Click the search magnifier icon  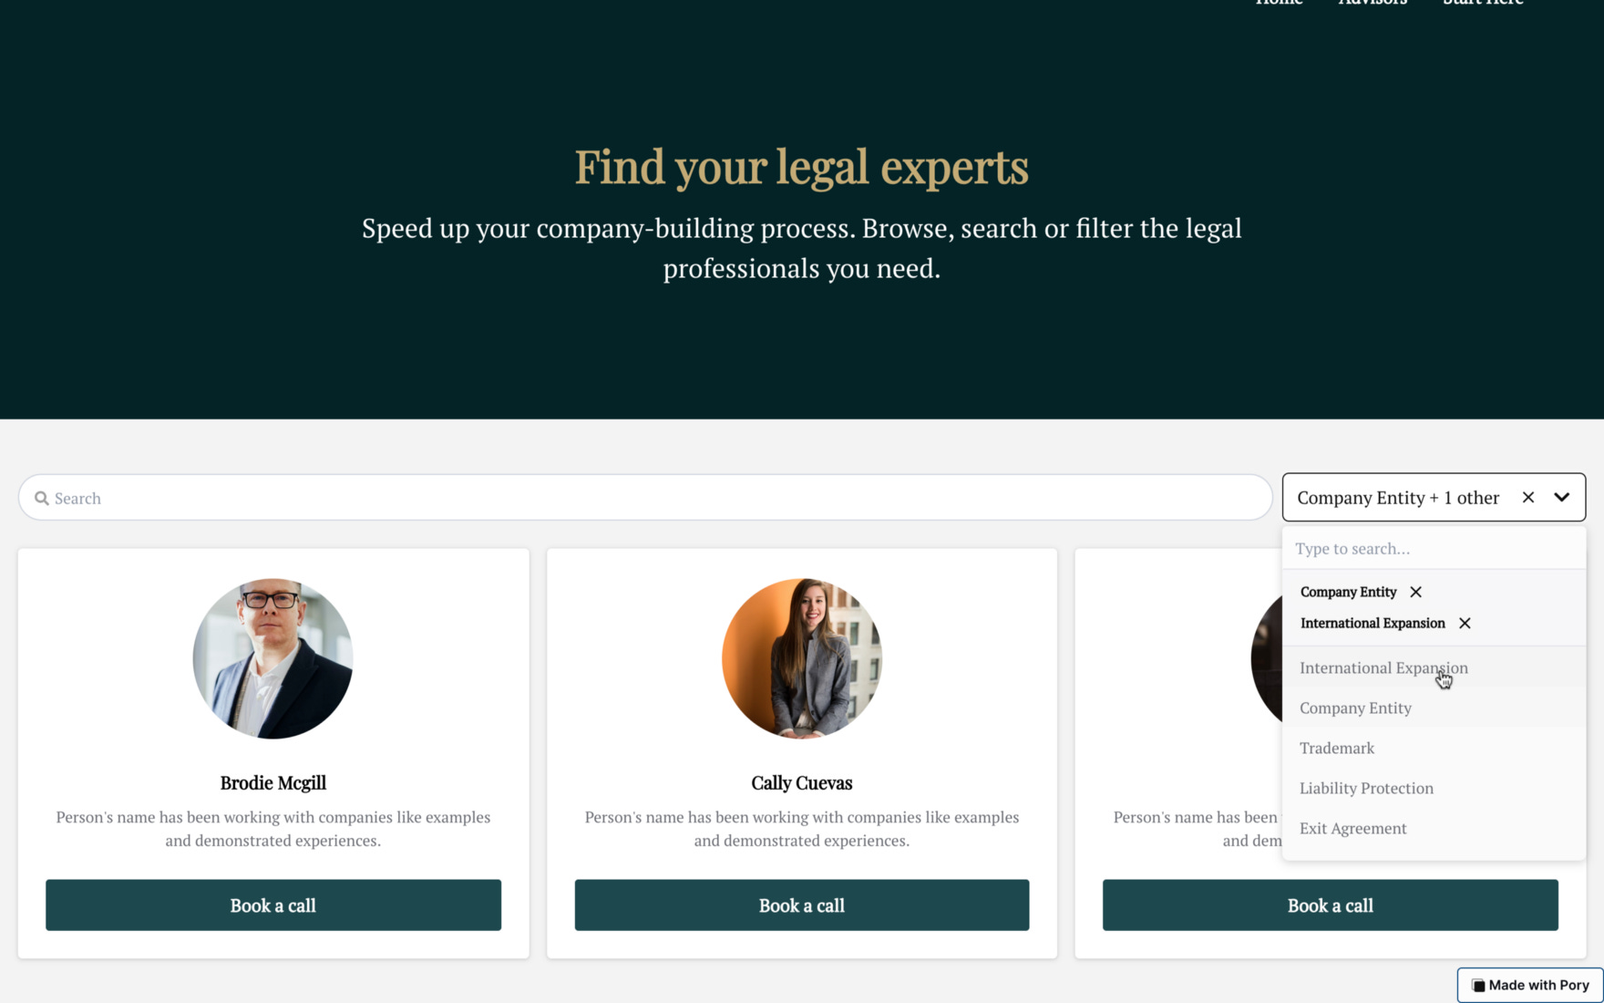click(42, 498)
